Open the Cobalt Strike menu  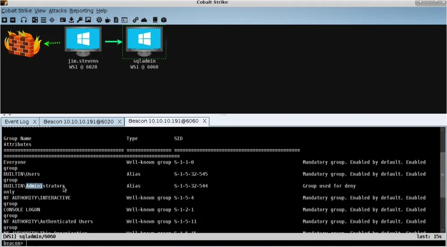(x=17, y=11)
